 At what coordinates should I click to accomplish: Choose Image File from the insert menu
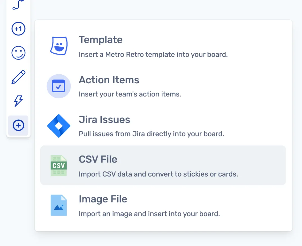click(x=163, y=205)
